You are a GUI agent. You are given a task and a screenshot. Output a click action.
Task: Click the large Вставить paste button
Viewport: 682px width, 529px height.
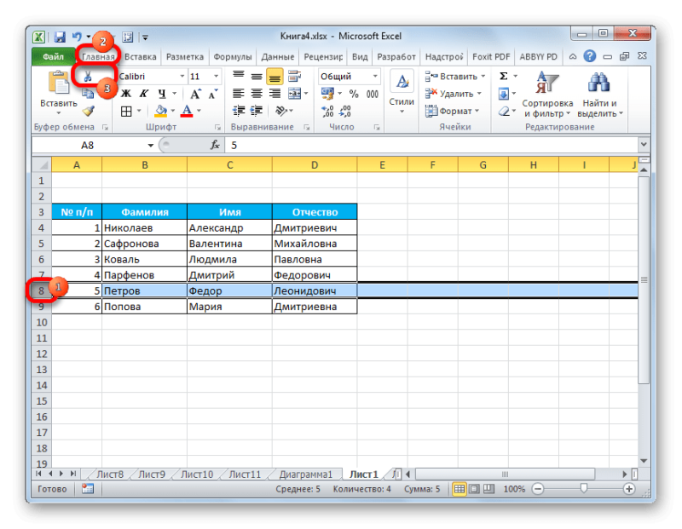(59, 94)
